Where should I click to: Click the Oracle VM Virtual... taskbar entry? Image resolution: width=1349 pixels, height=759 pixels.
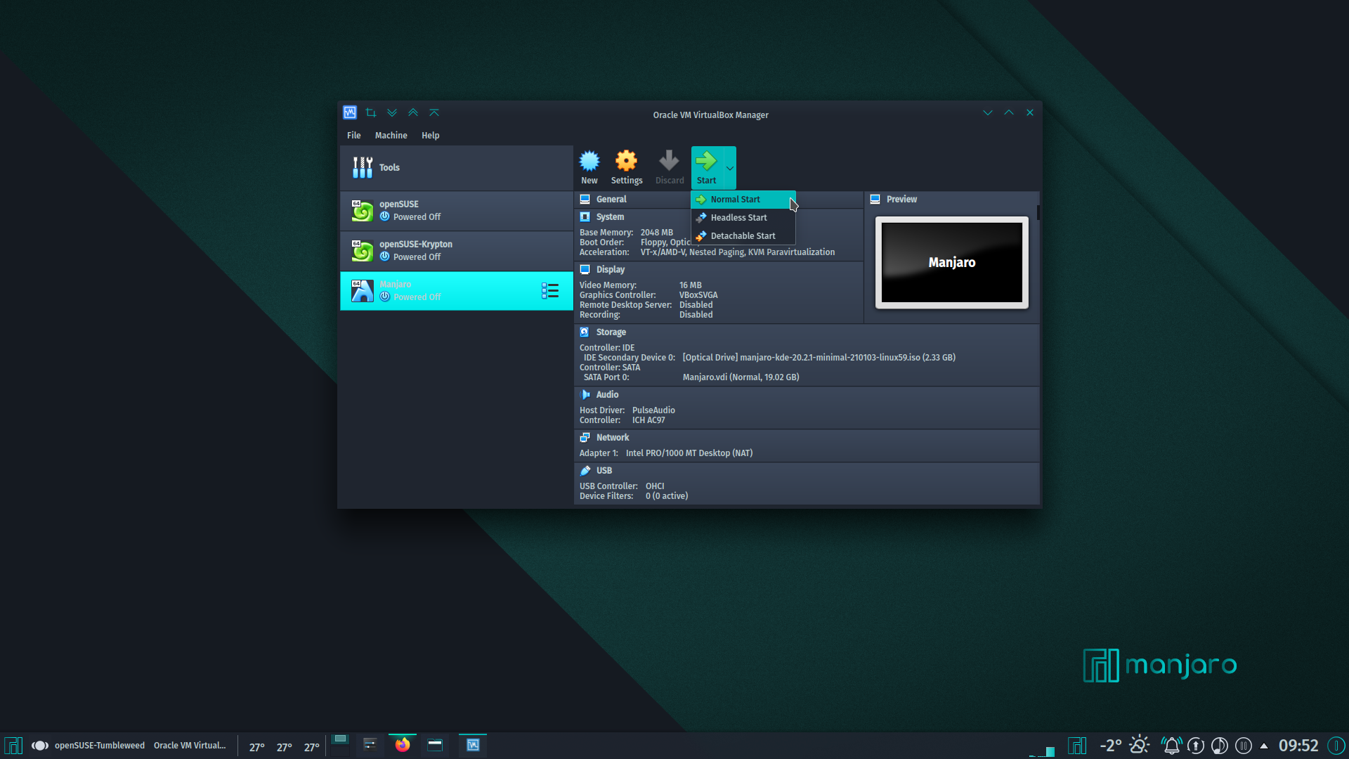click(190, 746)
